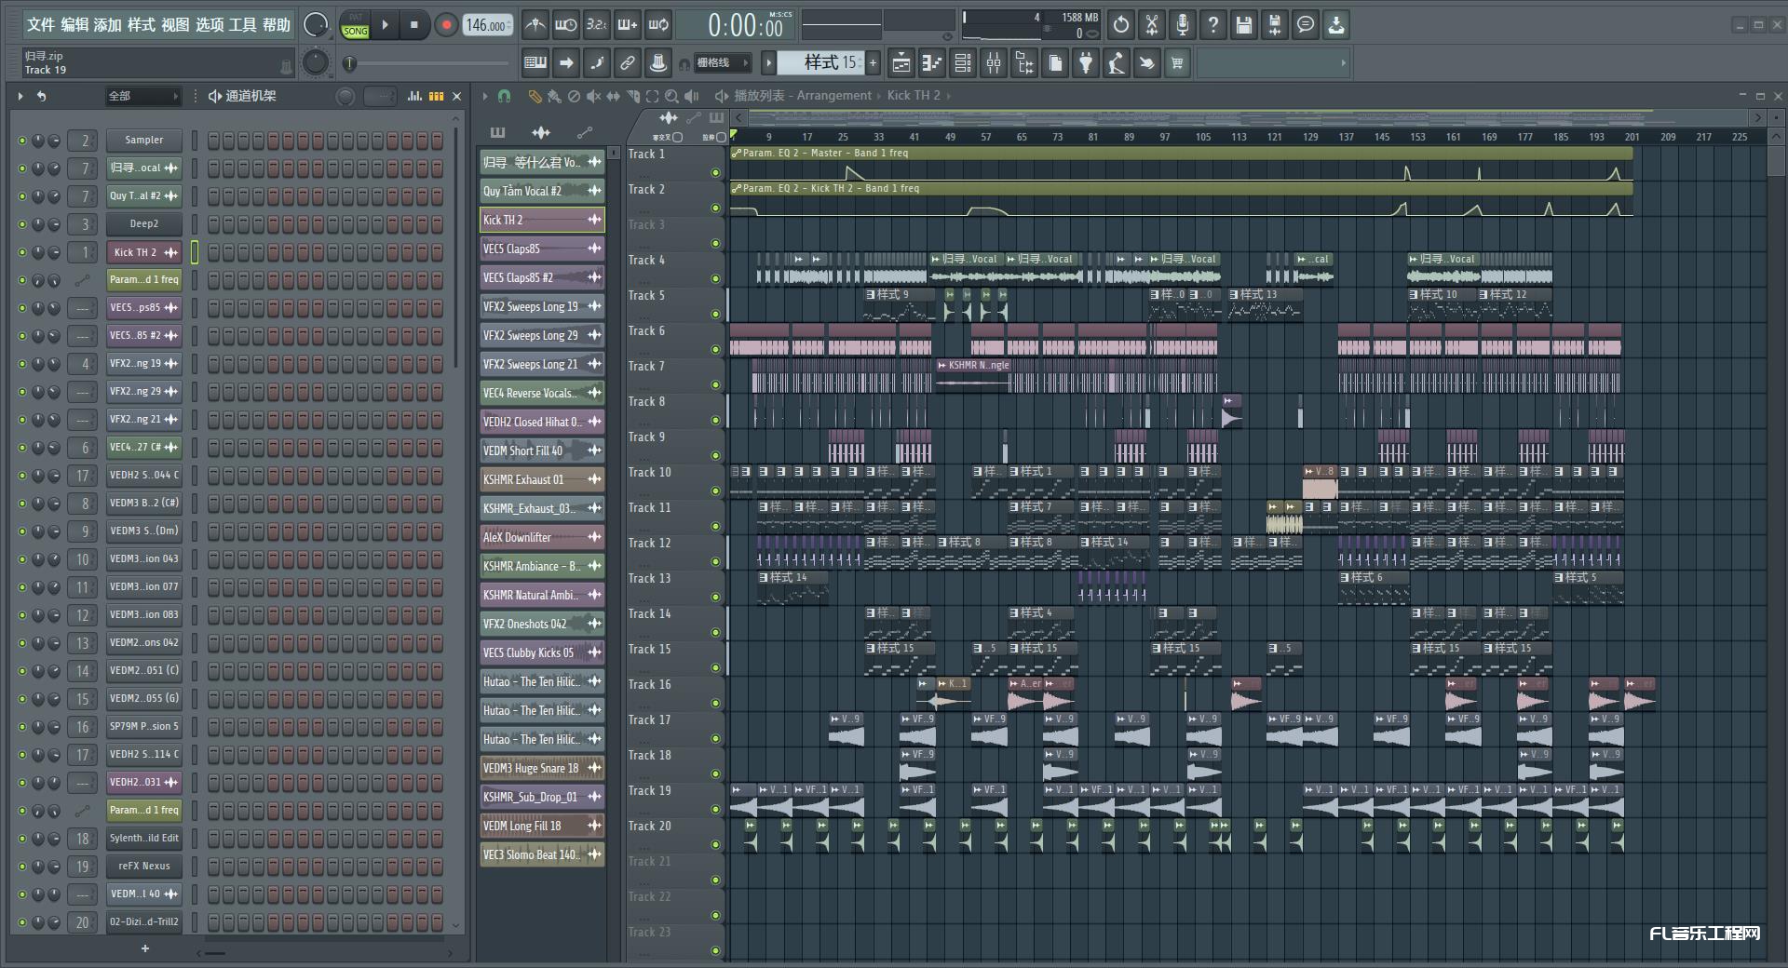Select the playlist mute tool

(593, 96)
